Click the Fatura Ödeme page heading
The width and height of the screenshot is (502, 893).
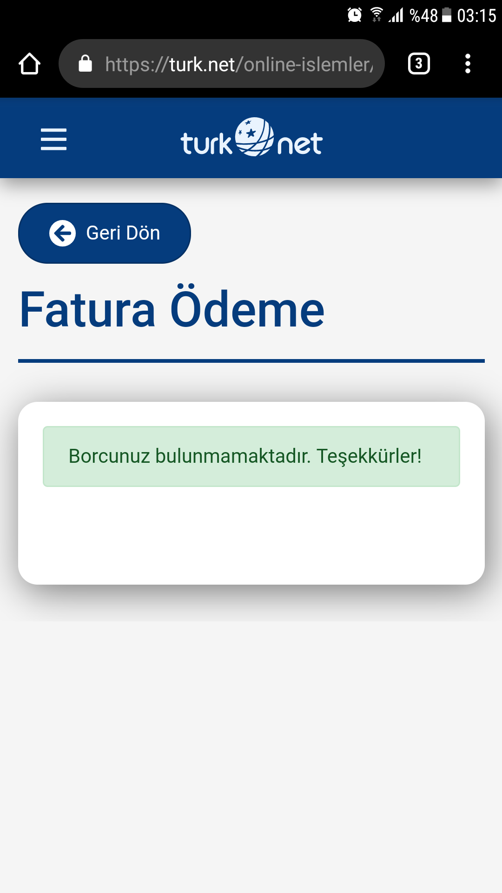click(x=172, y=309)
